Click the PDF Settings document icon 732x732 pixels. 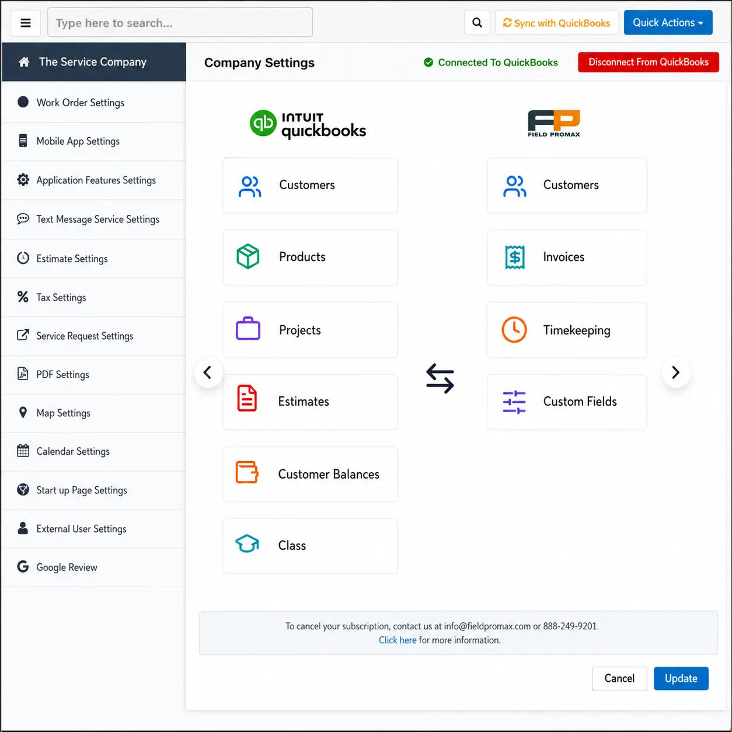(x=23, y=374)
